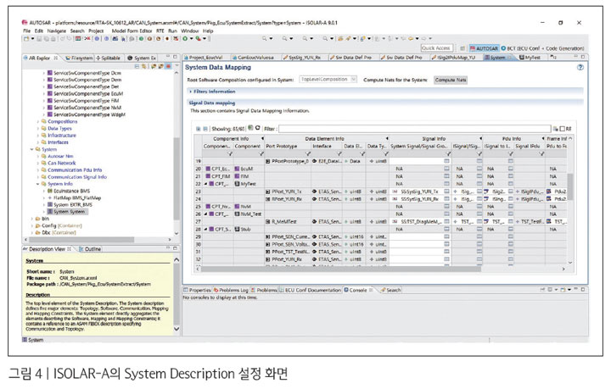Open the Search tab in the bottom panel
This screenshot has width=611, height=389.
pyautogui.click(x=390, y=290)
